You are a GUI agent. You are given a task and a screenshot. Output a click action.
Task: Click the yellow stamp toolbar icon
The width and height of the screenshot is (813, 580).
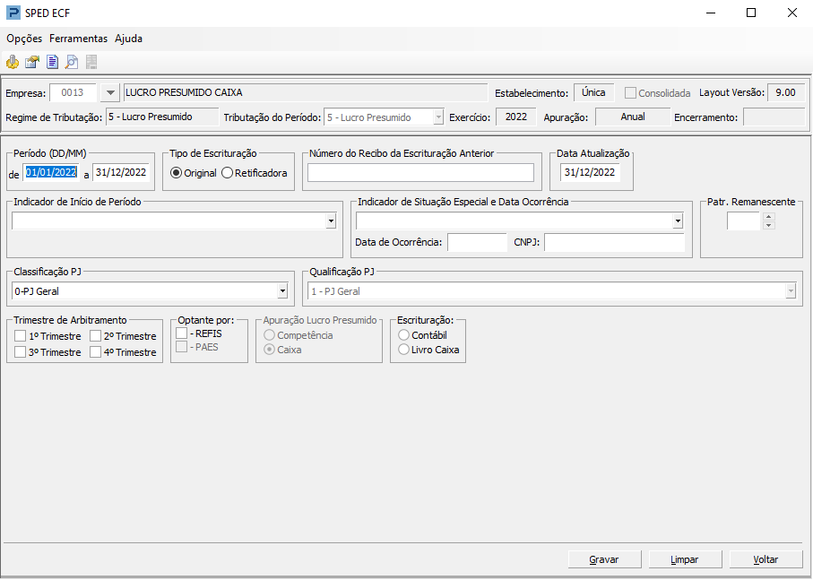(x=13, y=62)
